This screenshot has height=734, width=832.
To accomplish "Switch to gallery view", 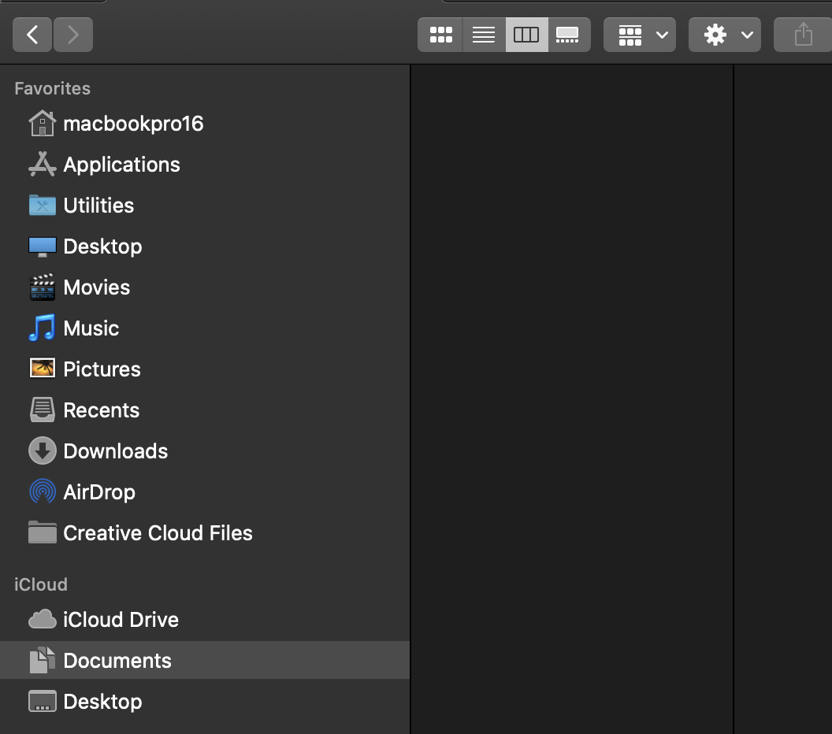I will click(569, 35).
